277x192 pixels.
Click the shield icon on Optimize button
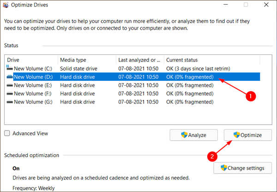pyautogui.click(x=237, y=135)
